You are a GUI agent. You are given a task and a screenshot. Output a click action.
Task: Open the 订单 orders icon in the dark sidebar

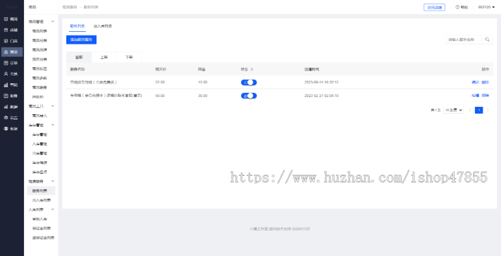(x=6, y=63)
